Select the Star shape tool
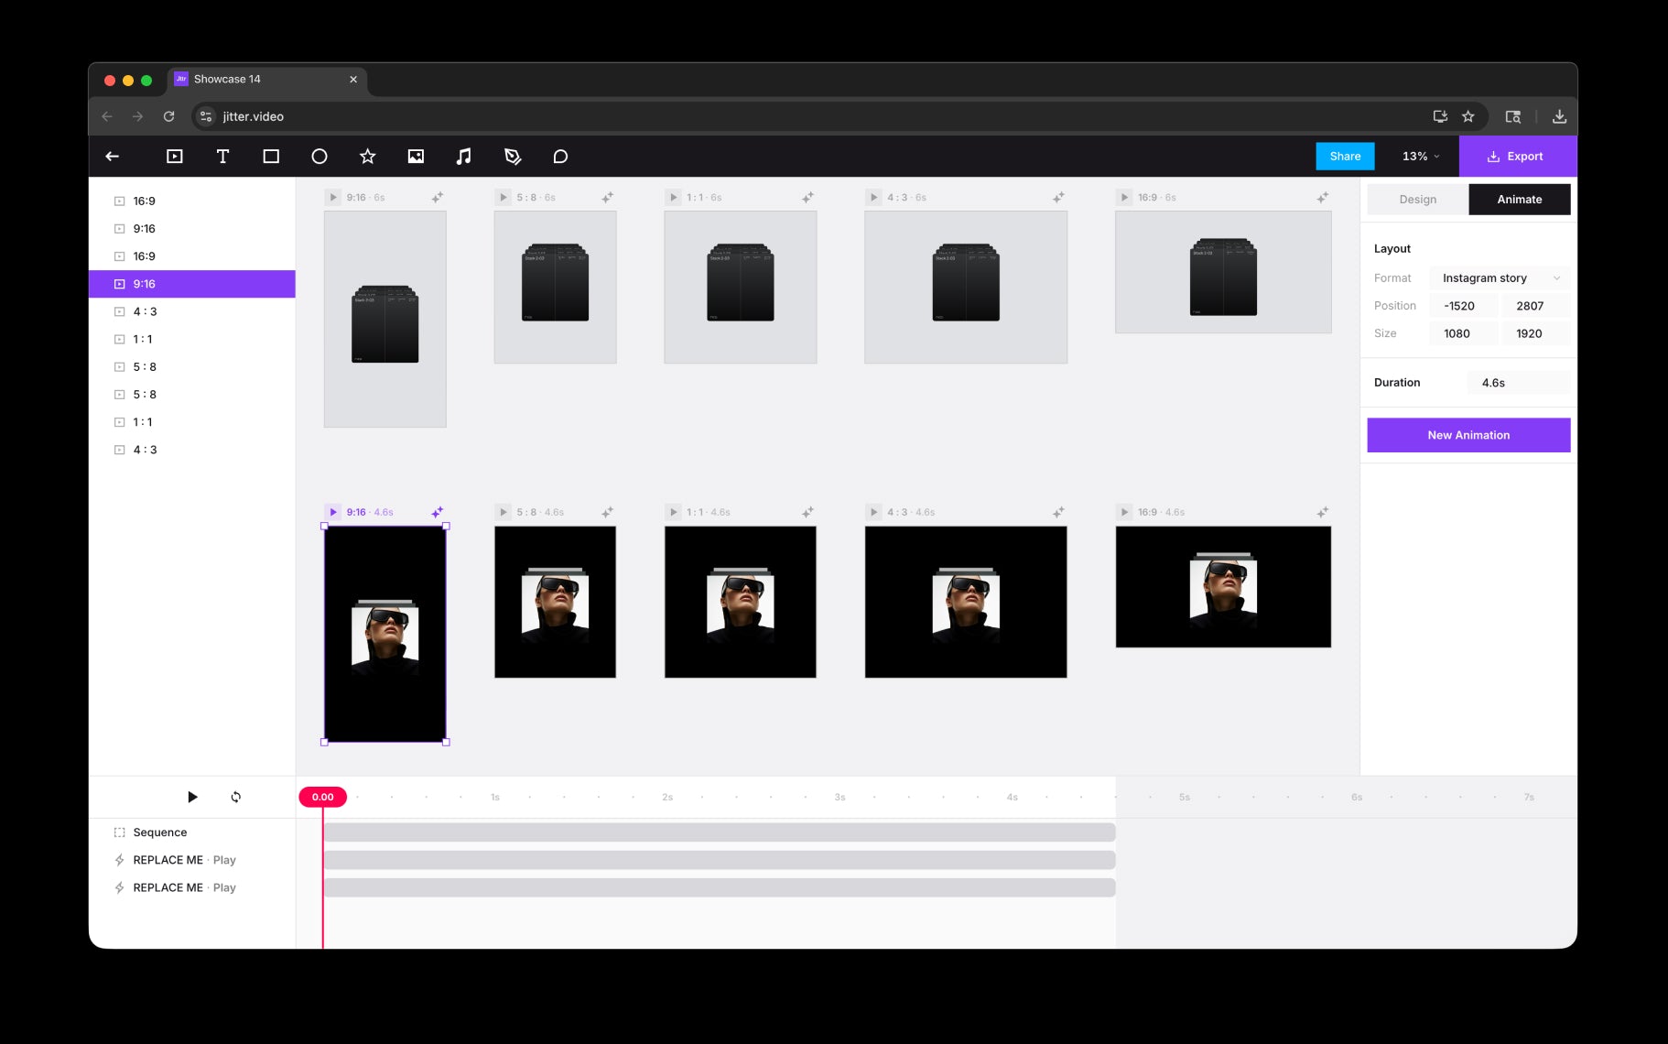 pyautogui.click(x=367, y=157)
